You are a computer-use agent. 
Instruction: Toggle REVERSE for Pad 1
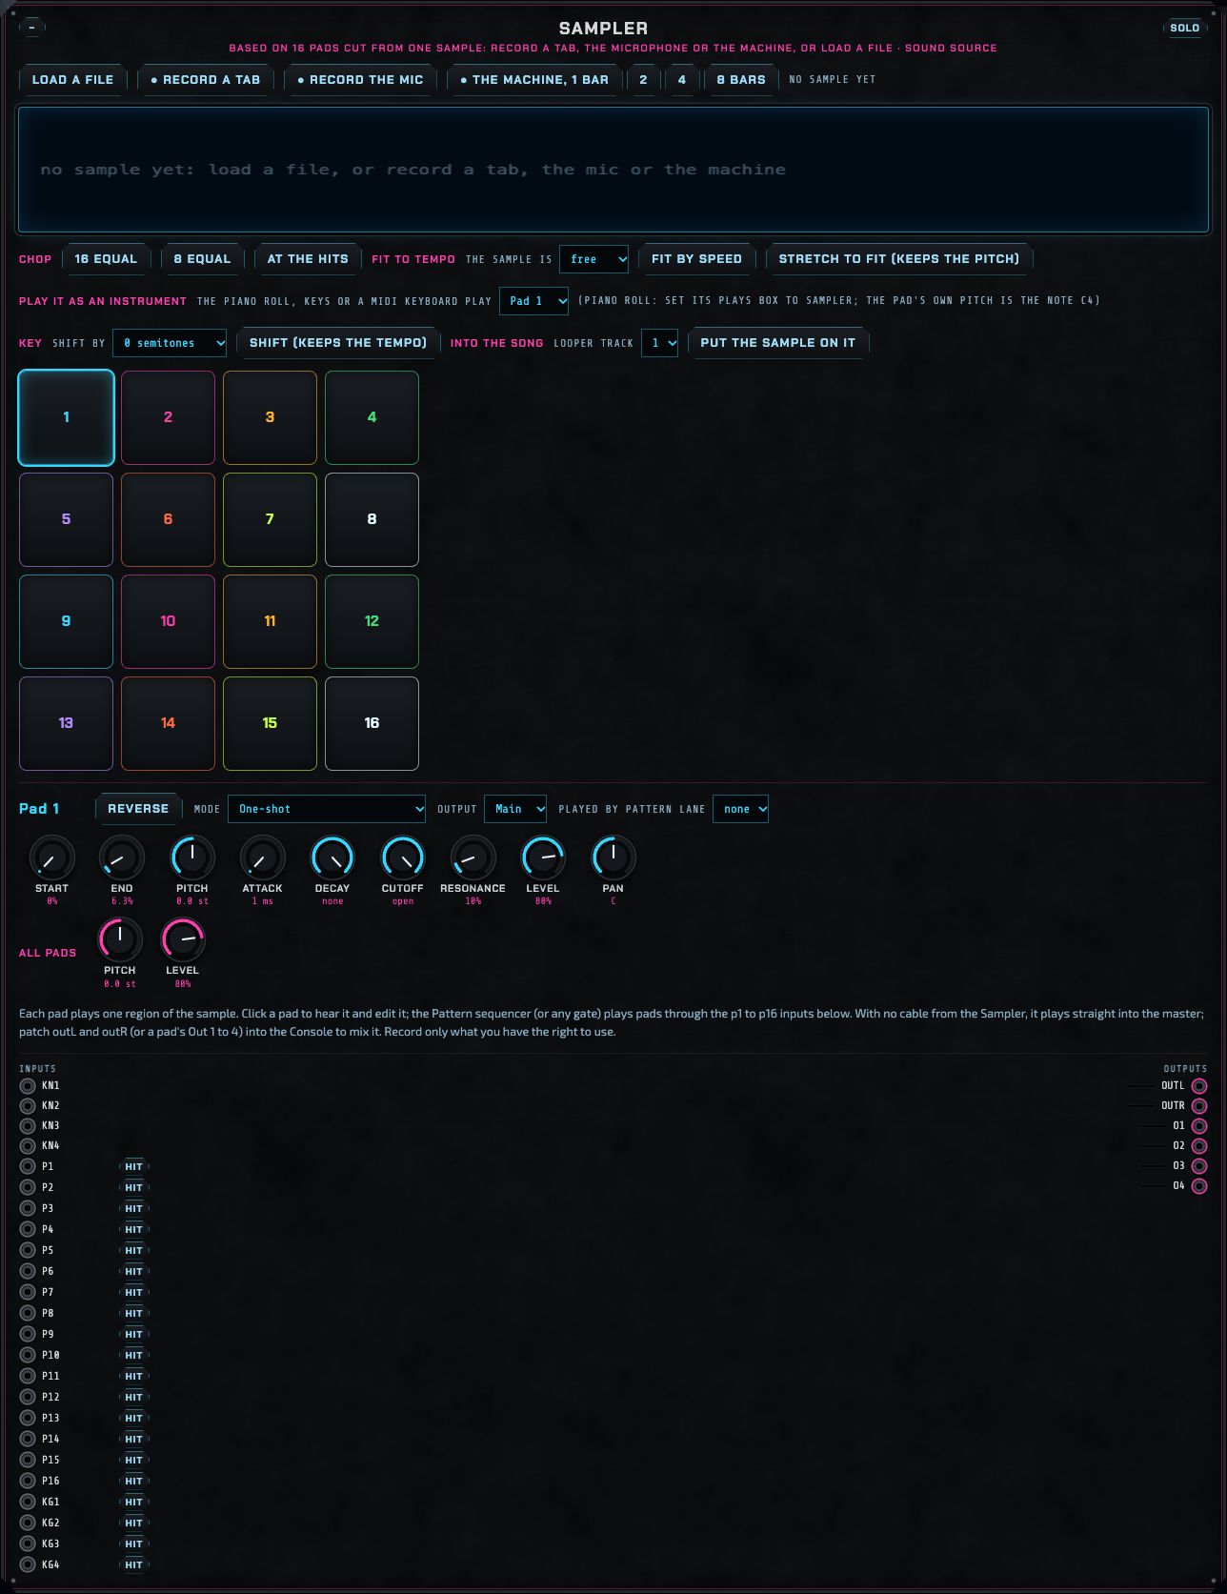(138, 809)
